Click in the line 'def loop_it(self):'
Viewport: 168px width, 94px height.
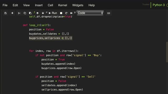click(x=37, y=25)
